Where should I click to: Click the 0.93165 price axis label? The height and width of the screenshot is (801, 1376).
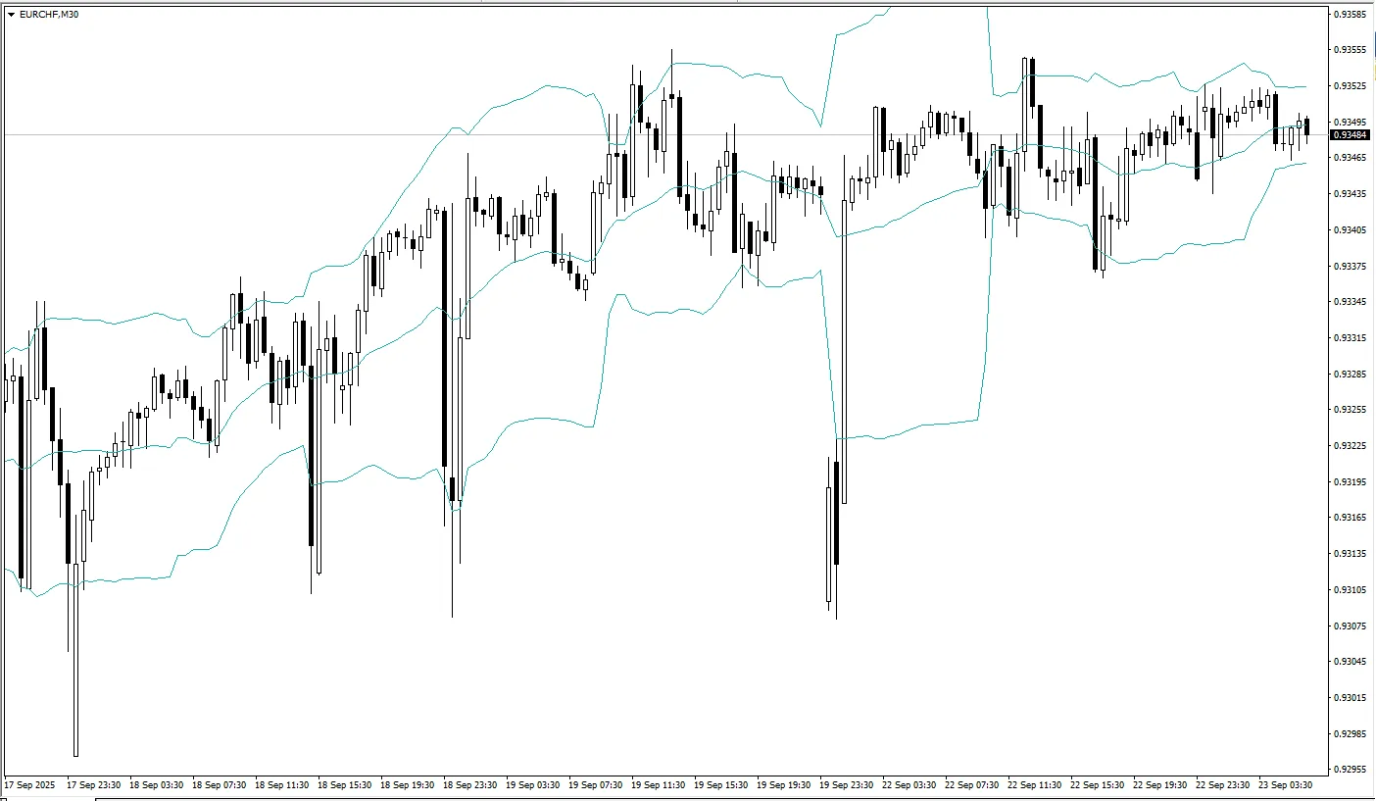click(x=1351, y=518)
